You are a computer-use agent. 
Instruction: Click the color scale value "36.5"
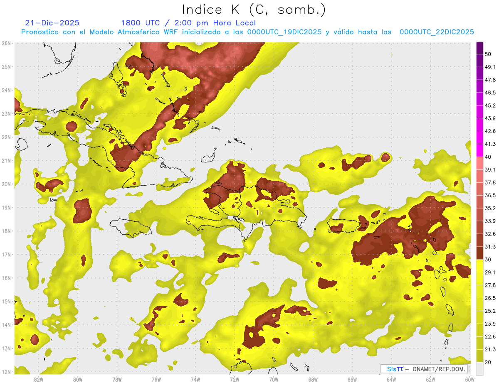(490, 195)
